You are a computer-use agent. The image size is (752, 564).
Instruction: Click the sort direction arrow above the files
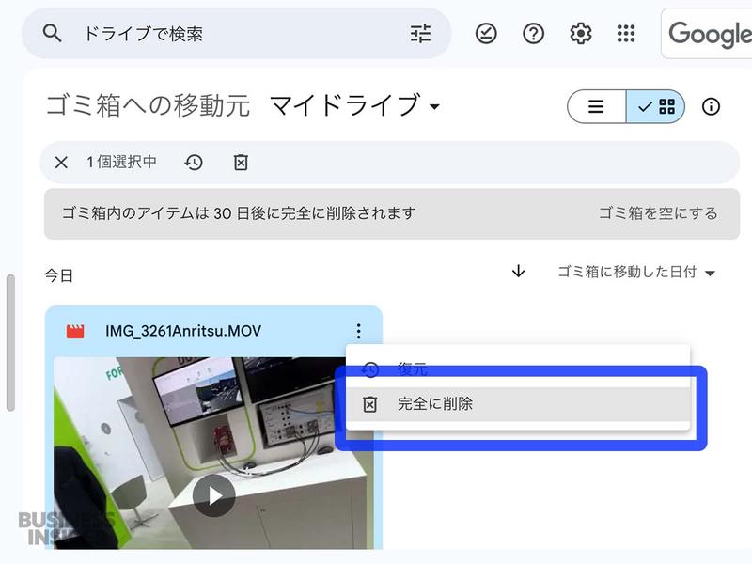pyautogui.click(x=516, y=270)
